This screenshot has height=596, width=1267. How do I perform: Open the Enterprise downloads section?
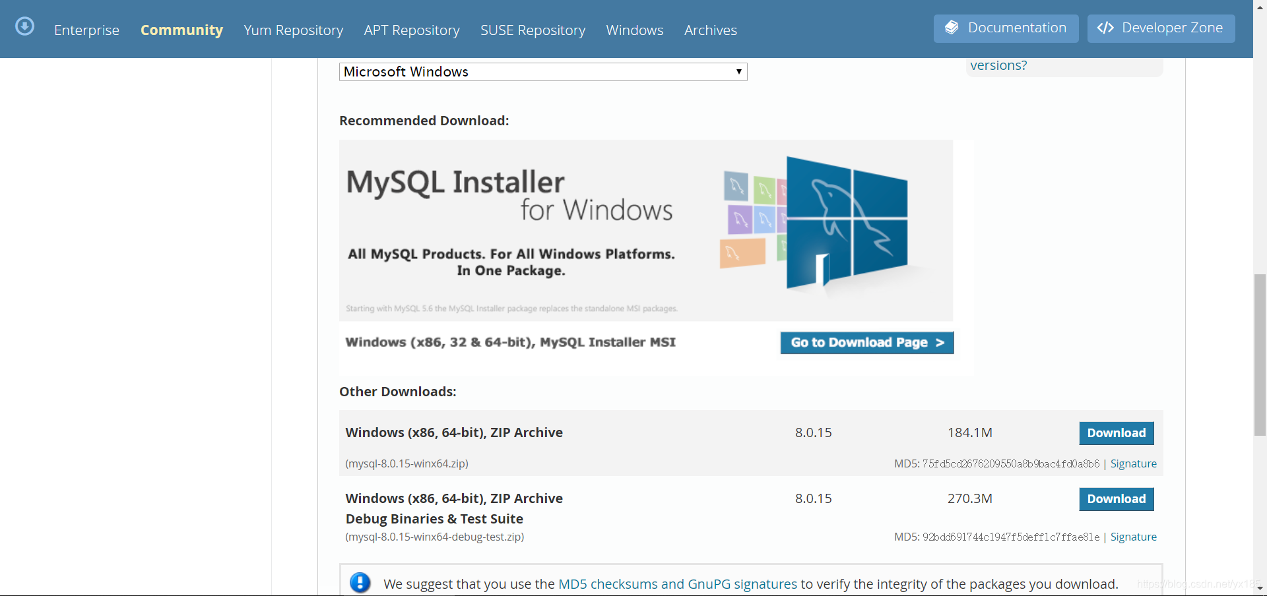click(x=86, y=30)
